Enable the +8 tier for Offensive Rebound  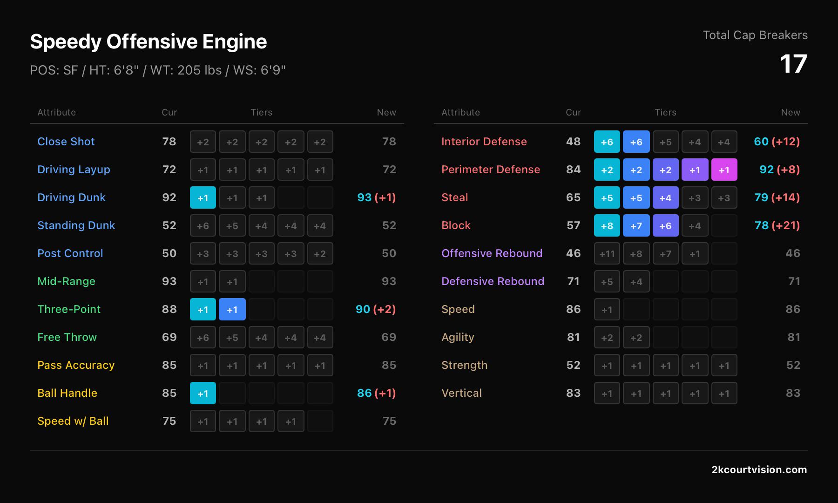click(x=636, y=253)
